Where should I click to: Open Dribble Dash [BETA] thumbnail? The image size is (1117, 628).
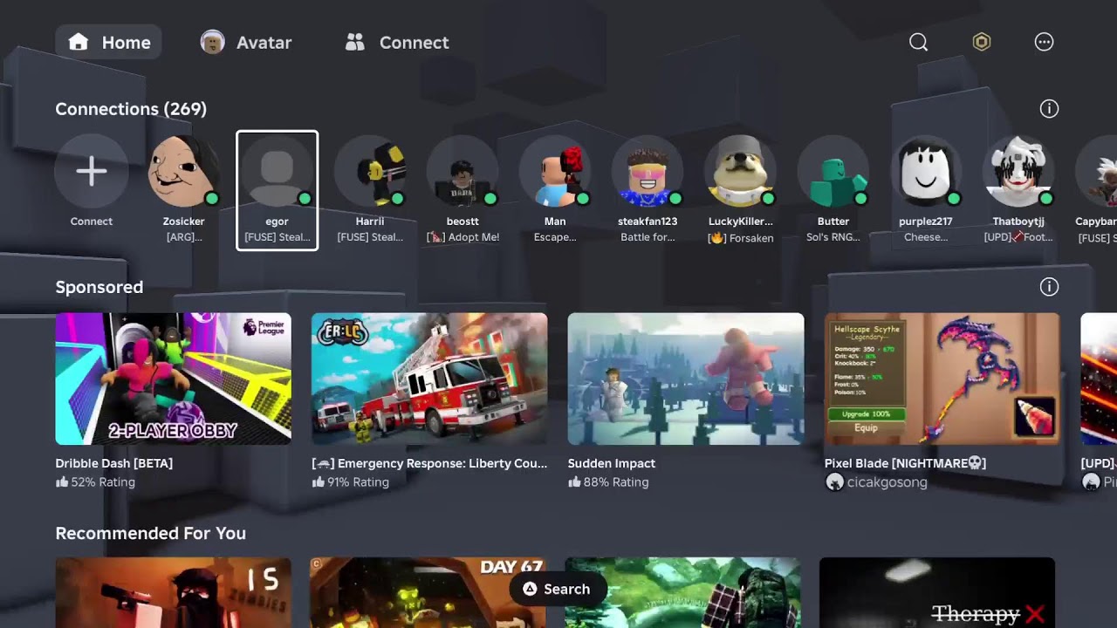pos(174,379)
